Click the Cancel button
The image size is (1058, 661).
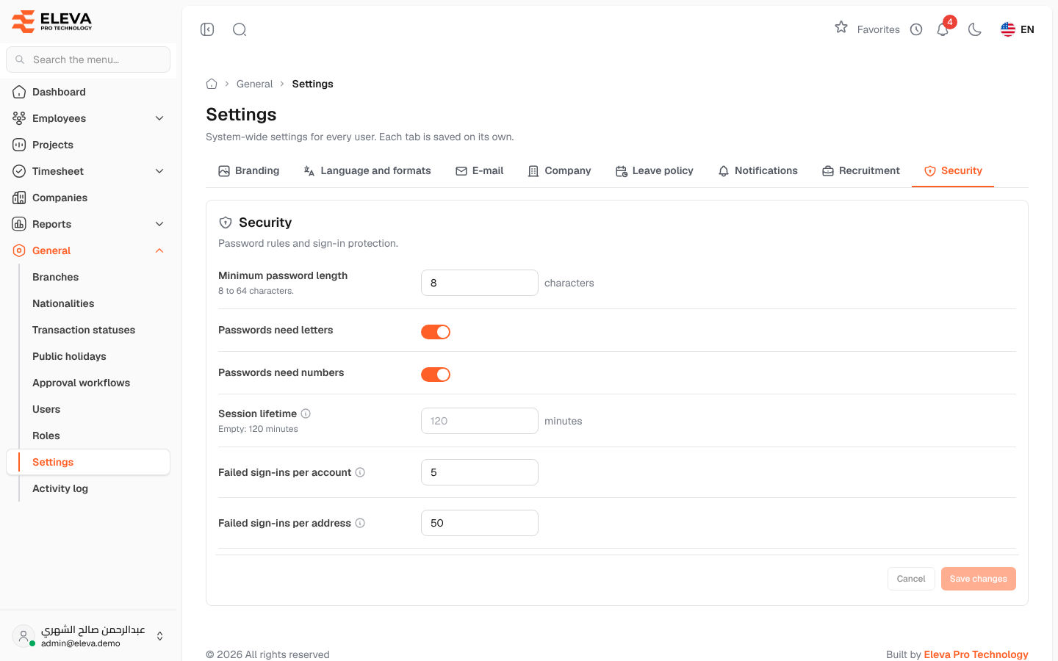tap(911, 579)
